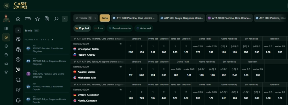Select the sports basketball icon in left rail
Image resolution: width=288 pixels, height=105 pixels.
point(6,37)
